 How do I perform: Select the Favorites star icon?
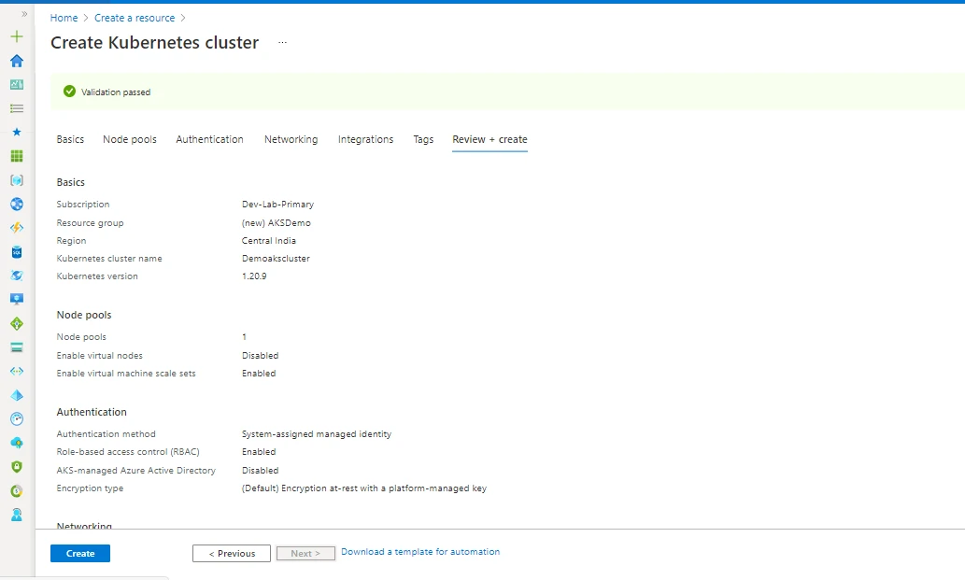[15, 132]
